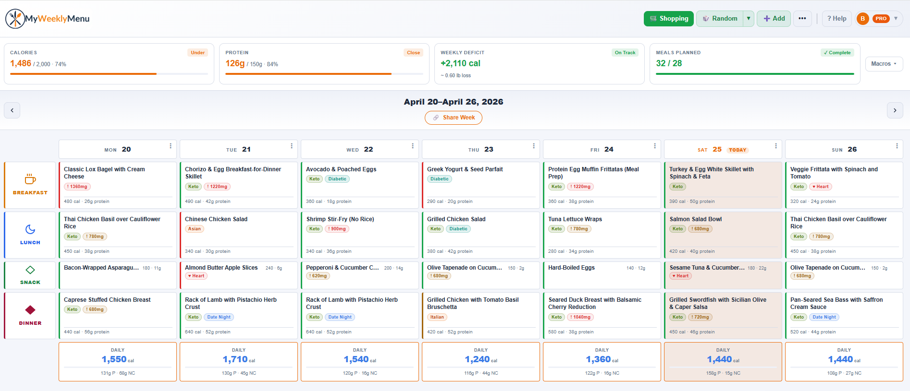Go to the previous week
Screen dimensions: 910x391
[12, 110]
